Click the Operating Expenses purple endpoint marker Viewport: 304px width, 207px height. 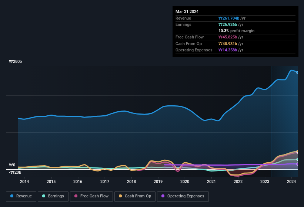pos(298,164)
